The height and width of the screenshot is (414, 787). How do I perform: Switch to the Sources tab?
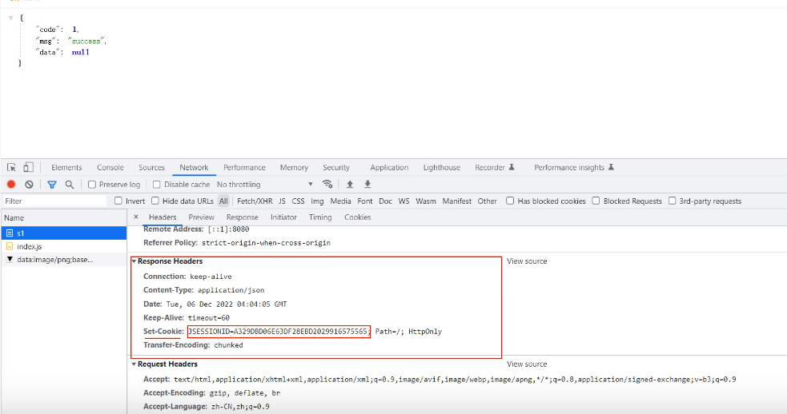[151, 167]
